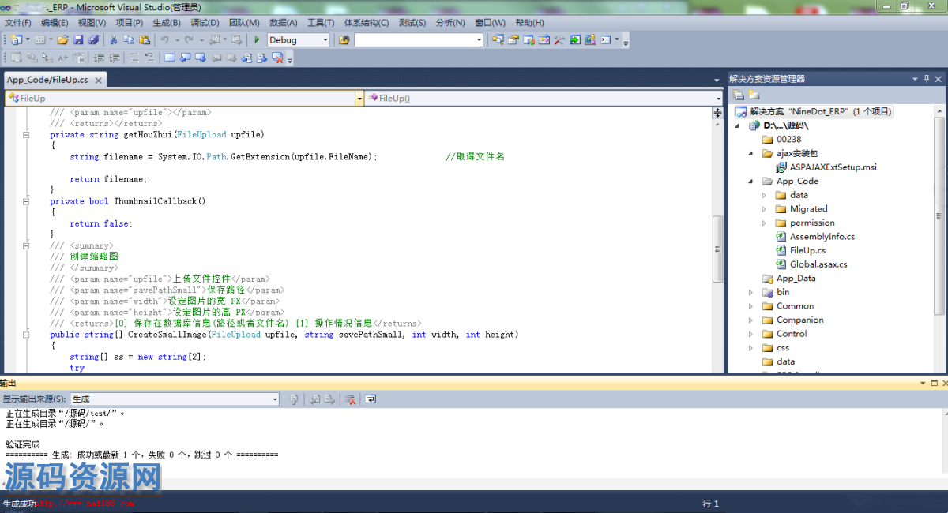Open the FileUp() member dropdown
The image size is (948, 513).
(x=719, y=99)
